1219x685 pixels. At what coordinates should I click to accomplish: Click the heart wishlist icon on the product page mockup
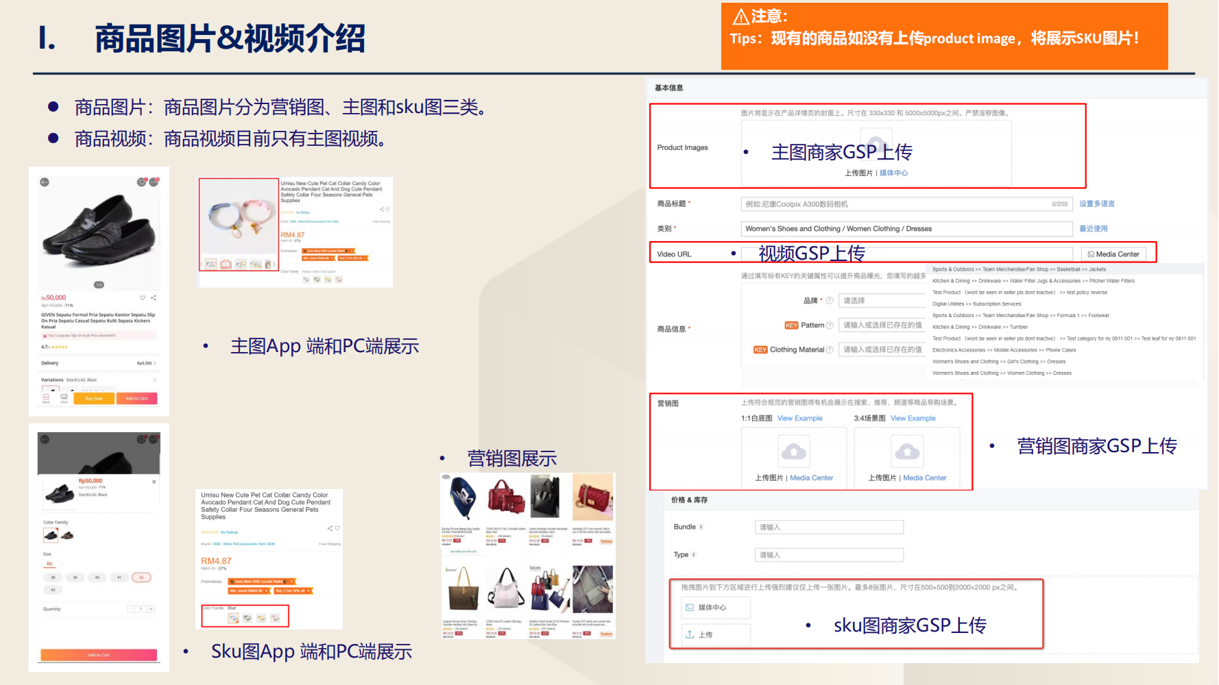point(142,297)
